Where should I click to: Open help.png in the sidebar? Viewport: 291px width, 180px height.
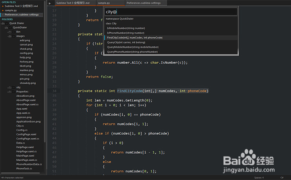(25, 57)
